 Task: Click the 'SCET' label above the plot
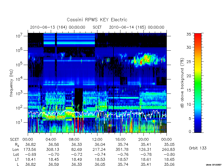click(x=97, y=27)
